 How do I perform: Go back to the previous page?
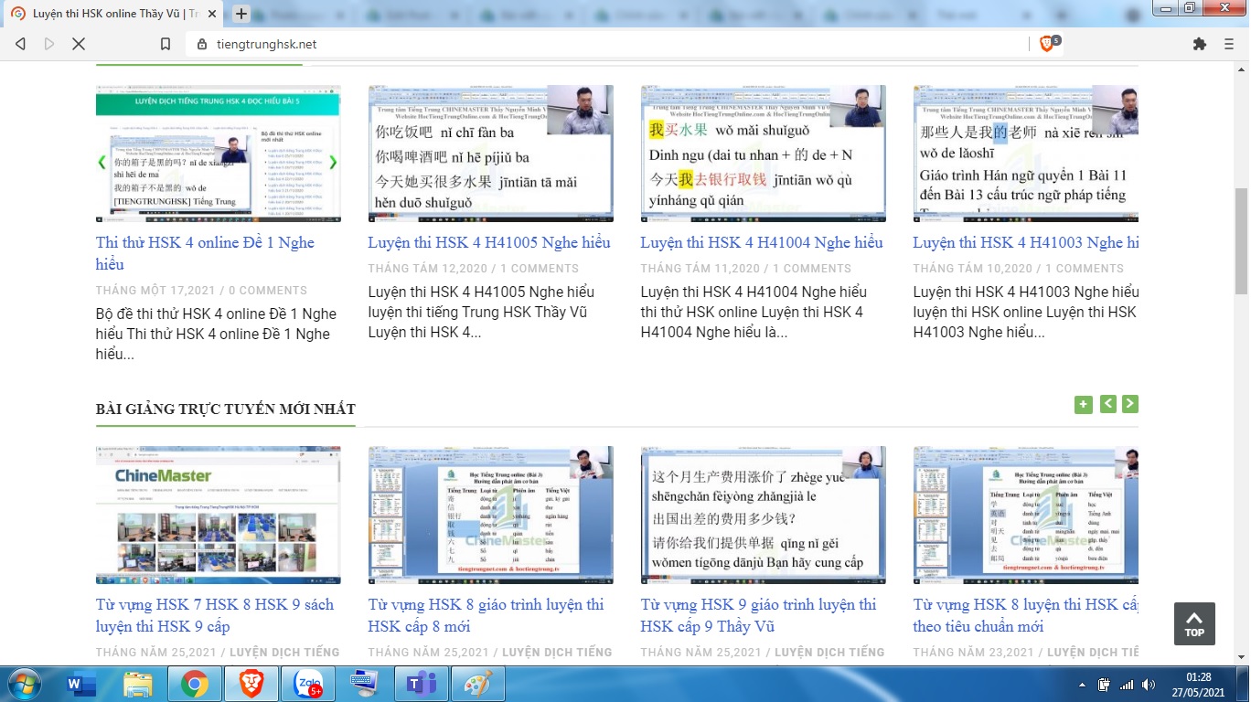pos(21,44)
